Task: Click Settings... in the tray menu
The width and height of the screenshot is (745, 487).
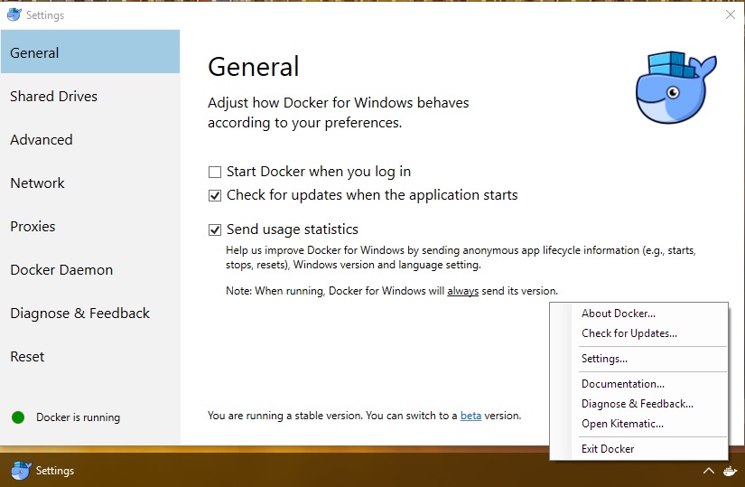Action: click(x=639, y=359)
